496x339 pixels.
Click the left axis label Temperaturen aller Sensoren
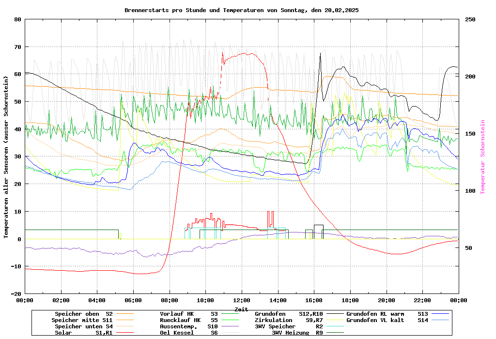[6, 156]
